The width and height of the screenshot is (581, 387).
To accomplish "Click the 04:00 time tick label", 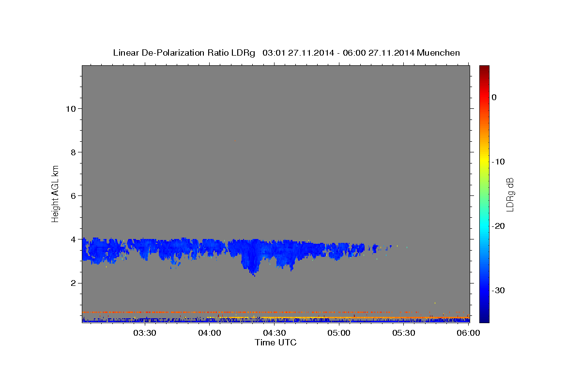I will [x=210, y=333].
